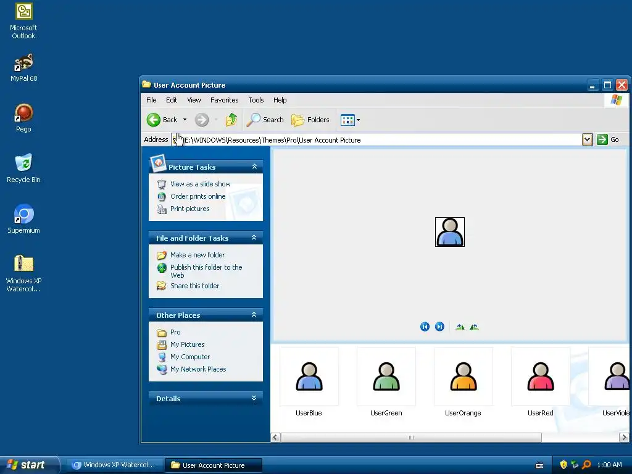Select the Supermium desktop shortcut
The image size is (632, 474).
[23, 219]
